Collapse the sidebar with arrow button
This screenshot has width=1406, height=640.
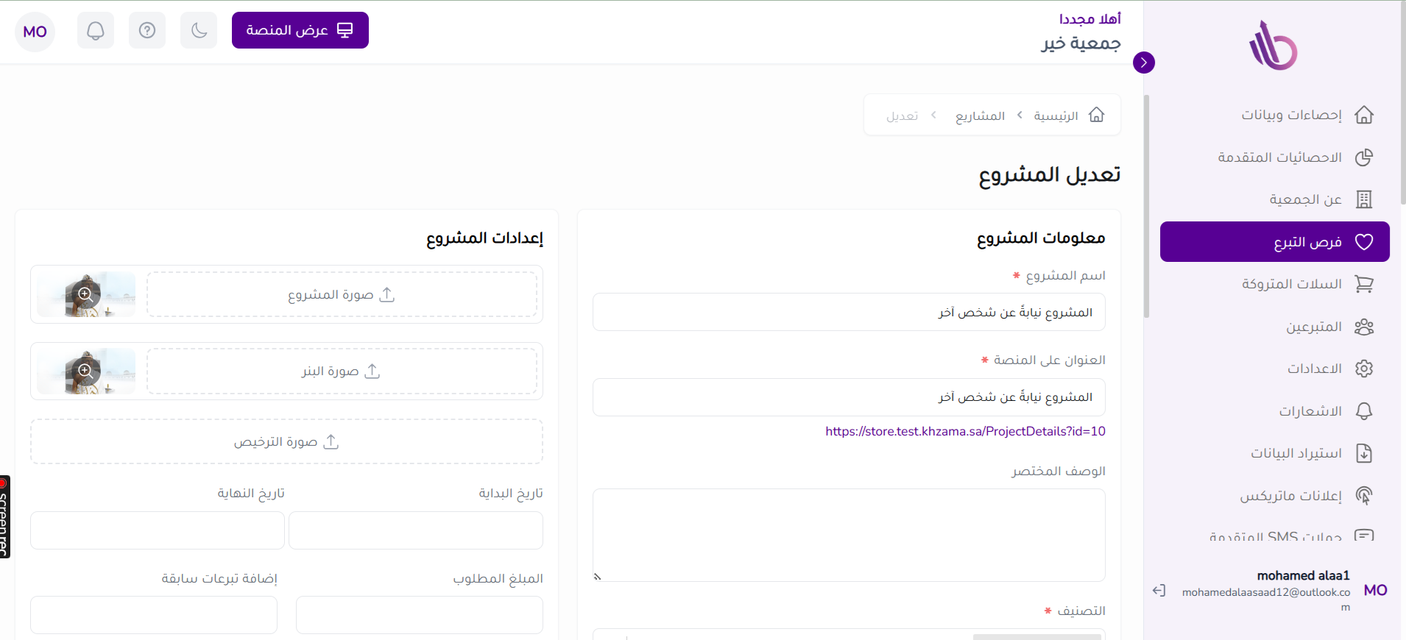1143,63
